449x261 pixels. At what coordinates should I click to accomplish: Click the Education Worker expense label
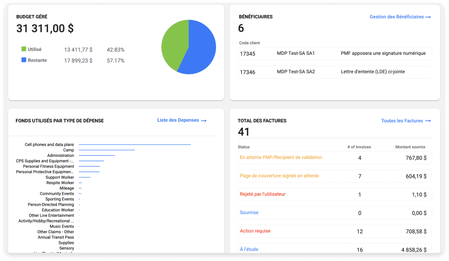[x=58, y=210]
